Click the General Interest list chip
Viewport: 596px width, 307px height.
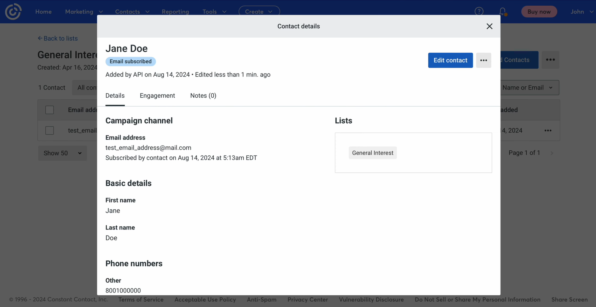373,153
